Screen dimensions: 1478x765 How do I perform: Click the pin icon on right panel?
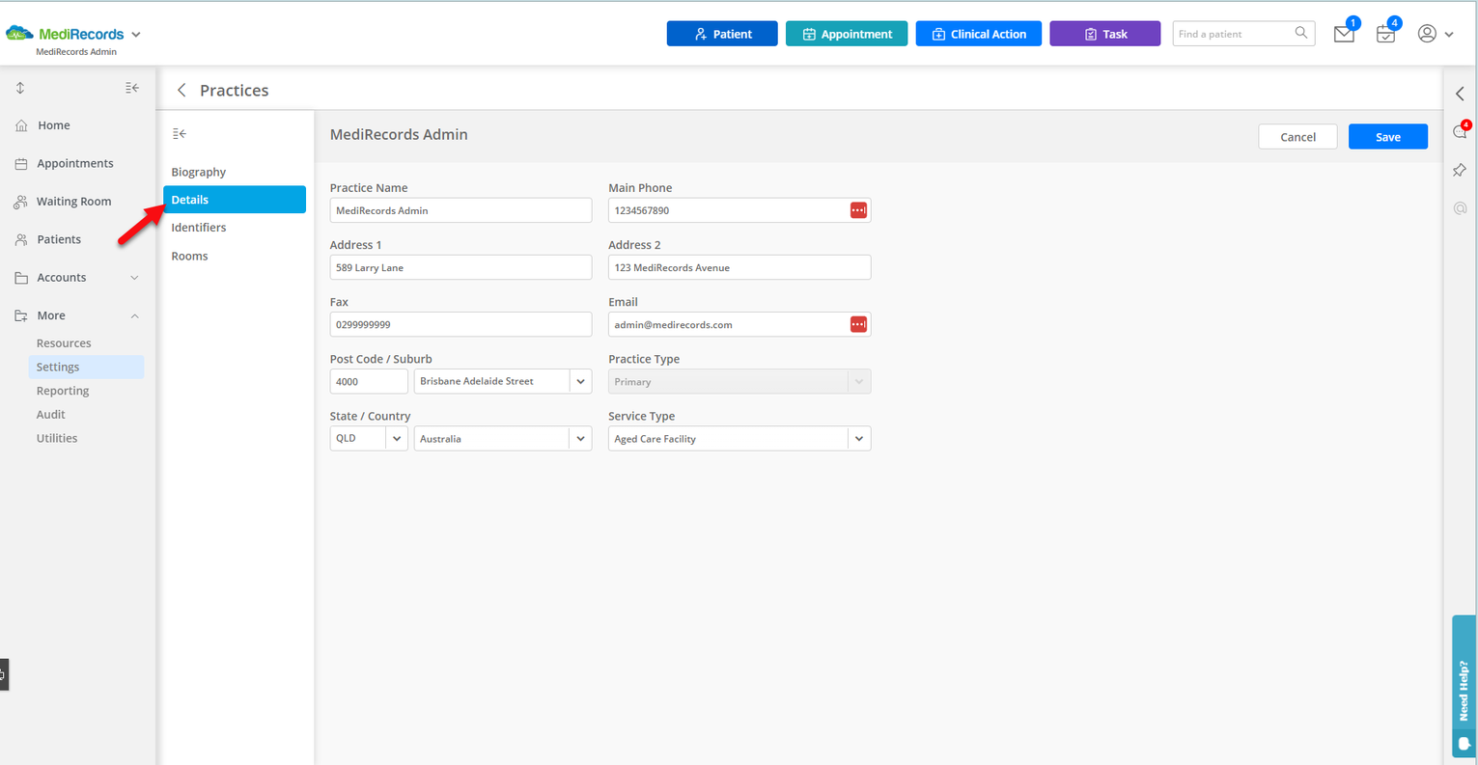click(1460, 170)
